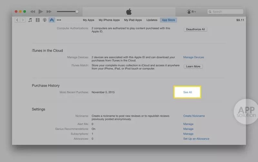The width and height of the screenshot is (258, 162).
Task: Click Manage for Genius Recommendations
Action: [188, 129]
